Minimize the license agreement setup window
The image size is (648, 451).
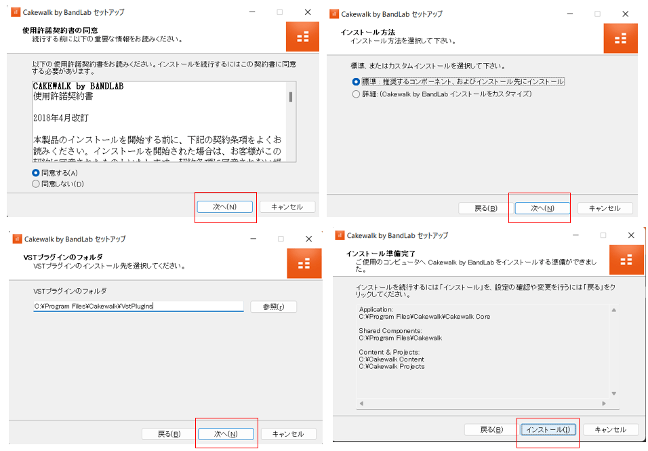click(x=252, y=12)
